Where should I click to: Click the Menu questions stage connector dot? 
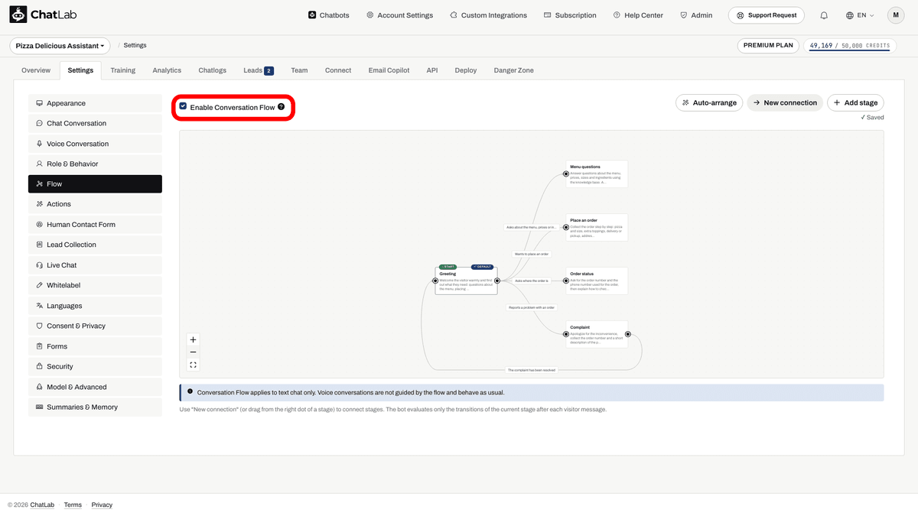point(566,174)
